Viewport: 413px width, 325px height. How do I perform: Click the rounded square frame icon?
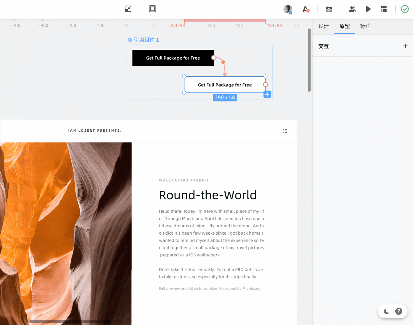153,9
